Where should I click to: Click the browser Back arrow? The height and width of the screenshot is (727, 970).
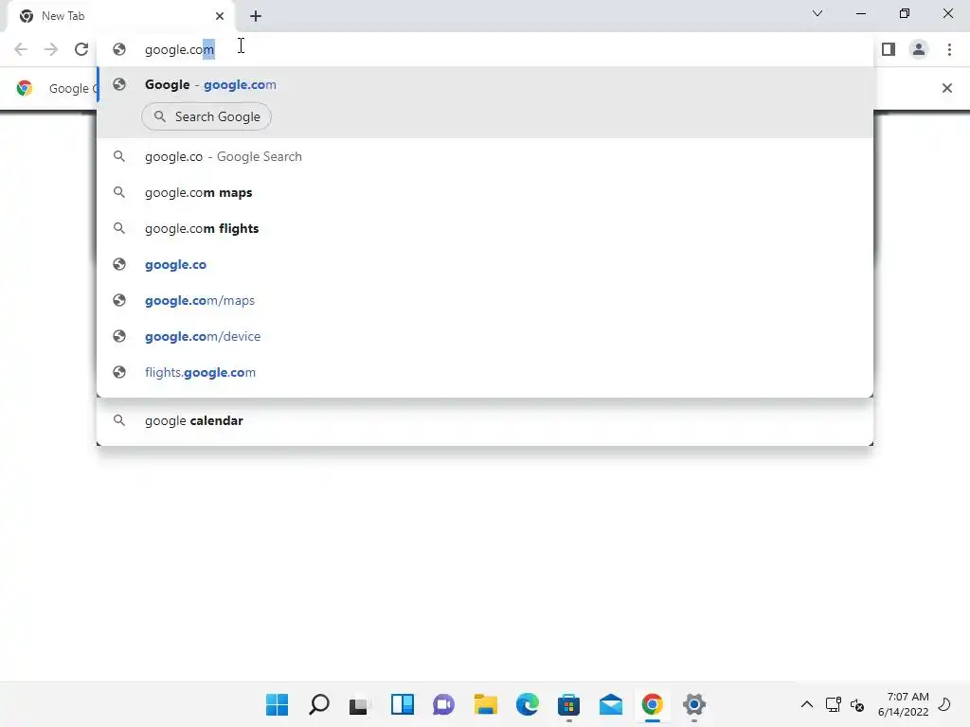21,49
